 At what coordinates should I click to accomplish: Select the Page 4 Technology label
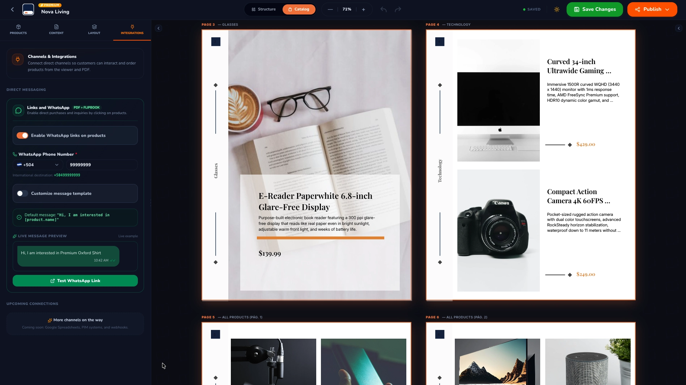coord(448,25)
